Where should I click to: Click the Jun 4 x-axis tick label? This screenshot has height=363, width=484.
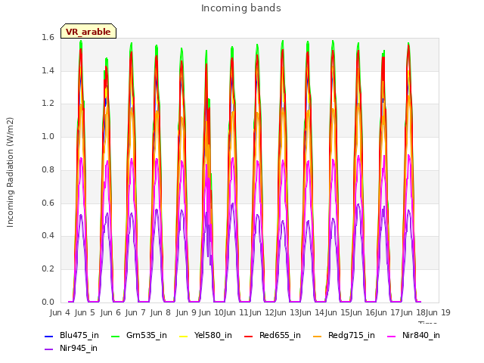tap(60, 312)
